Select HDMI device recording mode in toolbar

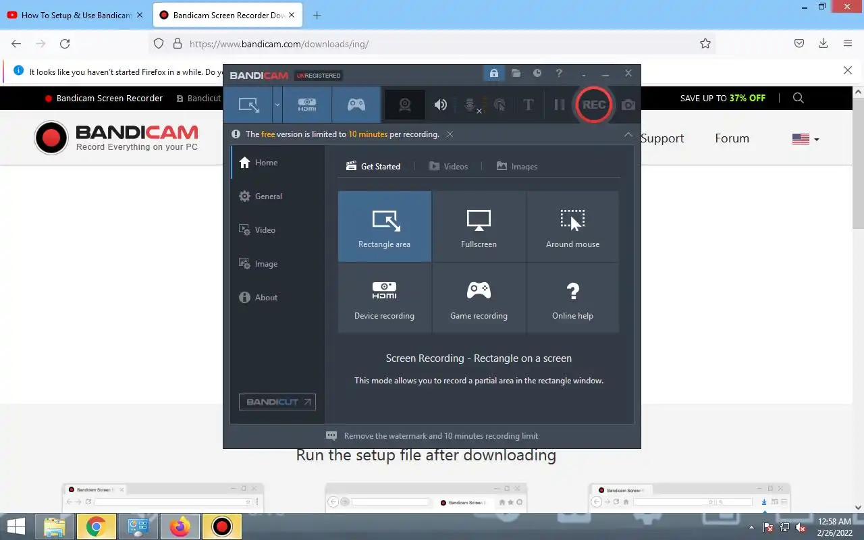(x=307, y=105)
